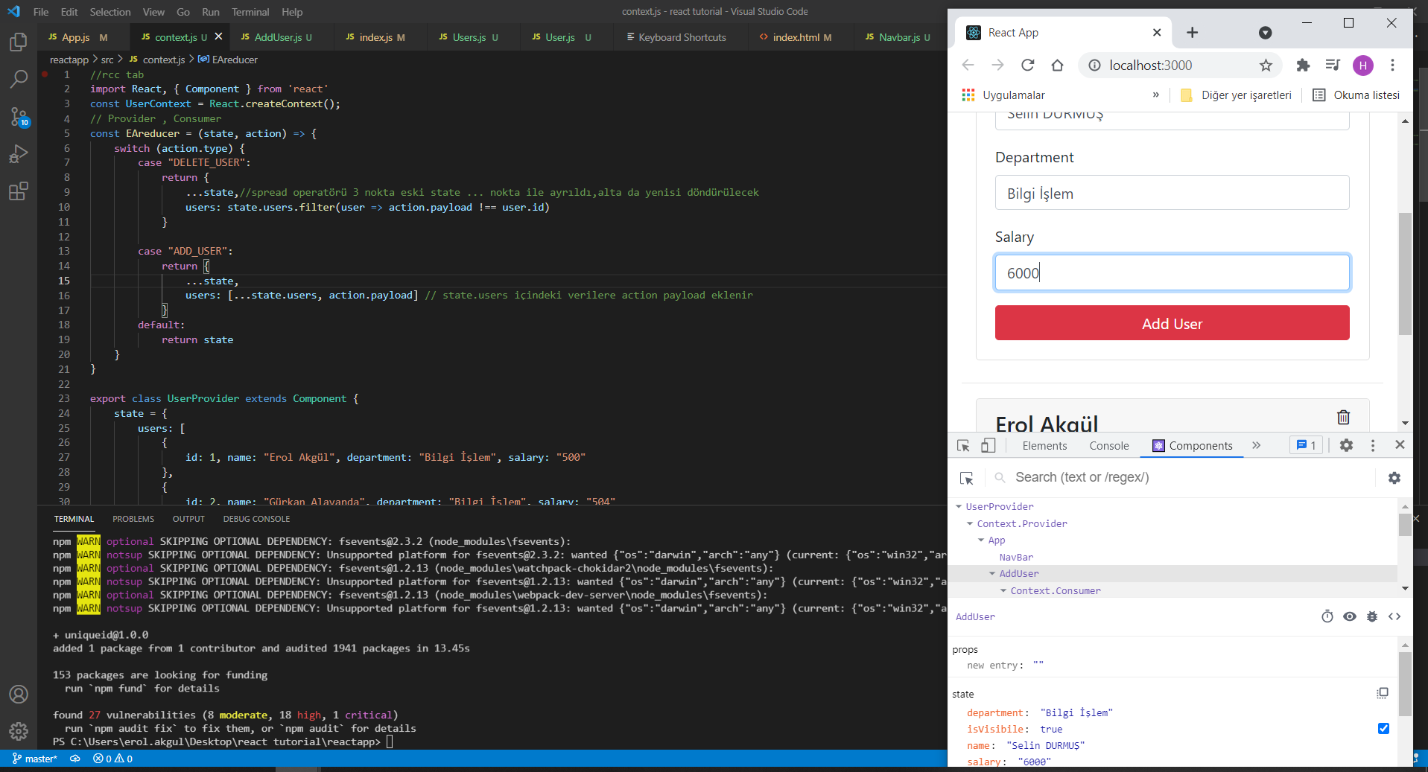Image resolution: width=1428 pixels, height=772 pixels.
Task: Expand more DevTools tabs chevron
Action: tap(1257, 445)
